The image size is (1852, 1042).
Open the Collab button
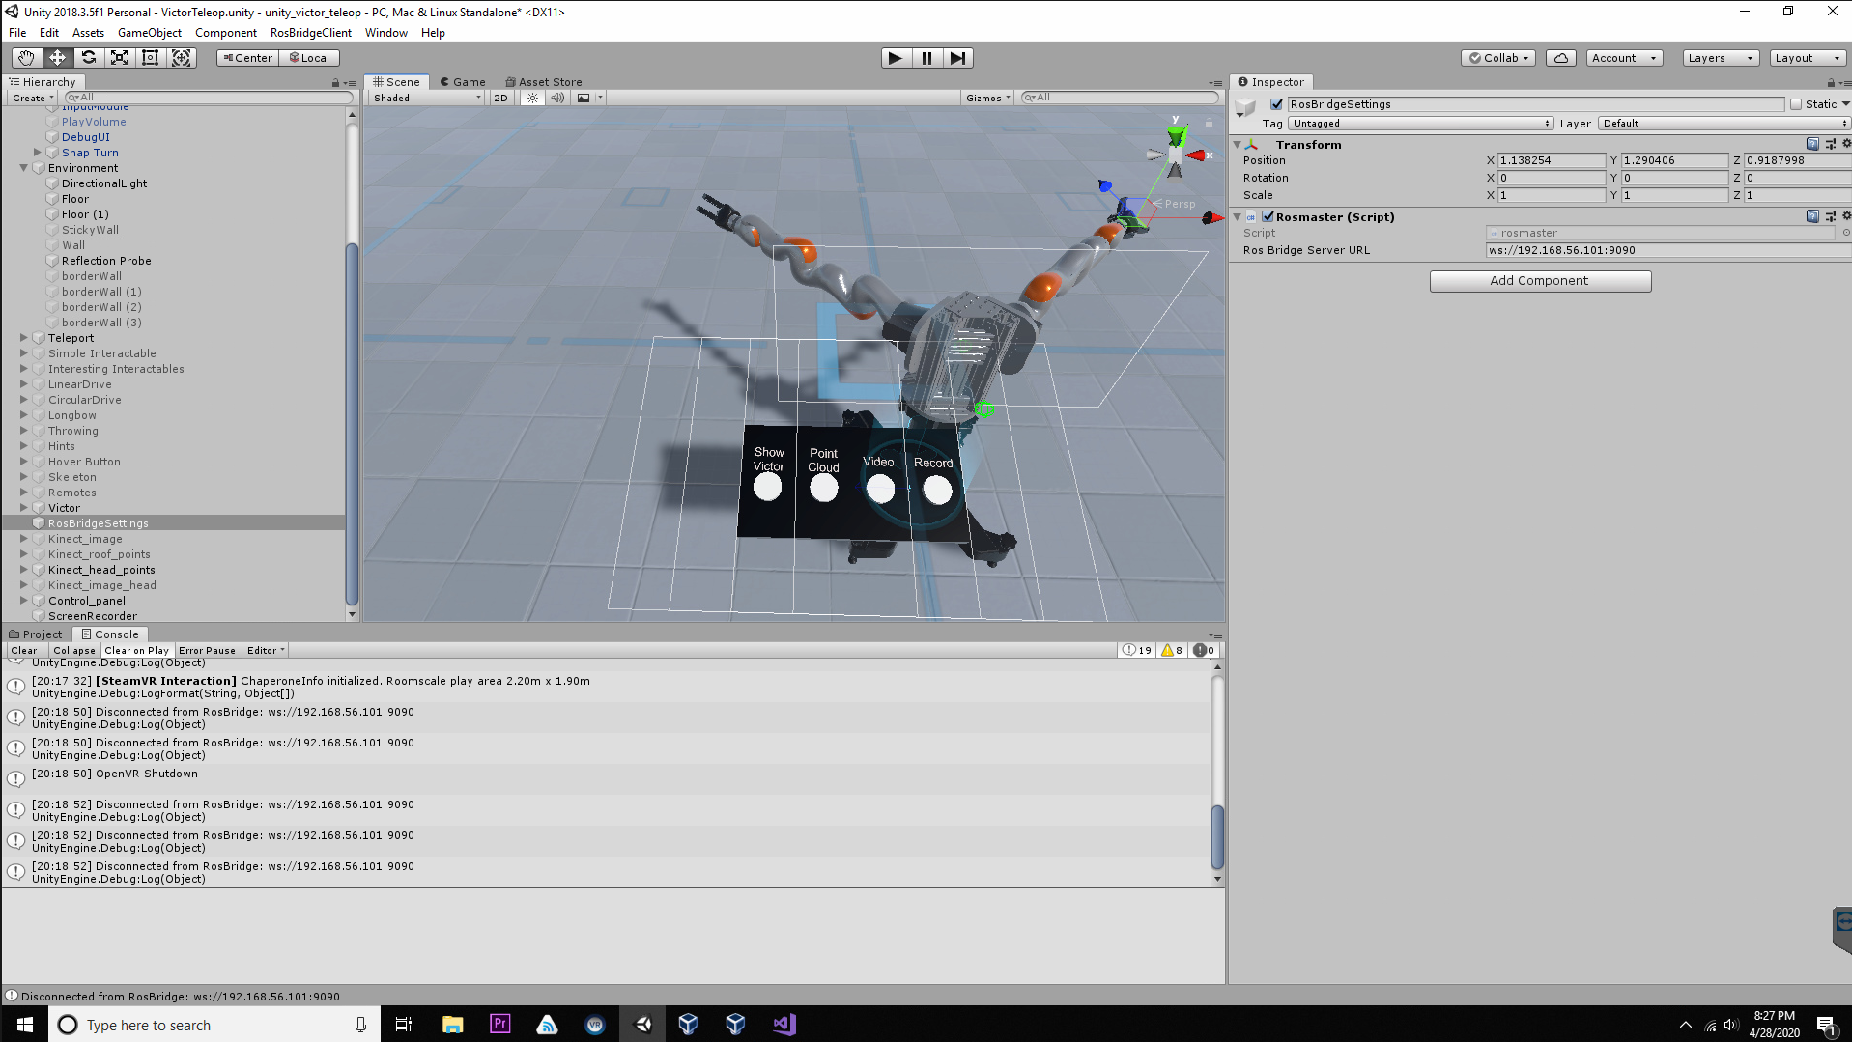pyautogui.click(x=1498, y=58)
